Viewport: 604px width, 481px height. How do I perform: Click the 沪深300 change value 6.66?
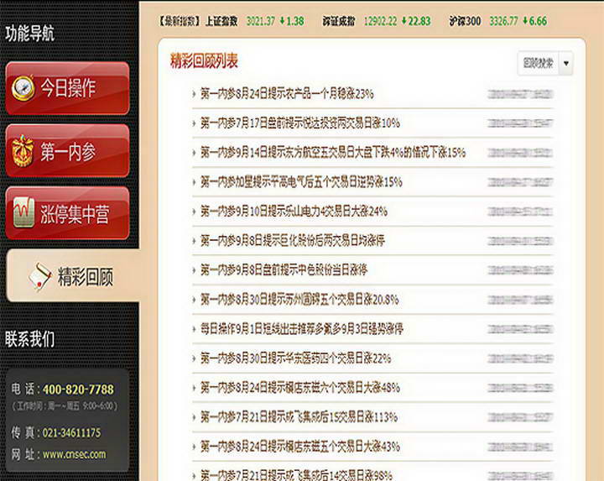(x=538, y=21)
